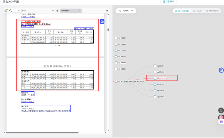The width and height of the screenshot is (224, 138).
Task: Select the 层次结构树 view tab
Action: 182,11
